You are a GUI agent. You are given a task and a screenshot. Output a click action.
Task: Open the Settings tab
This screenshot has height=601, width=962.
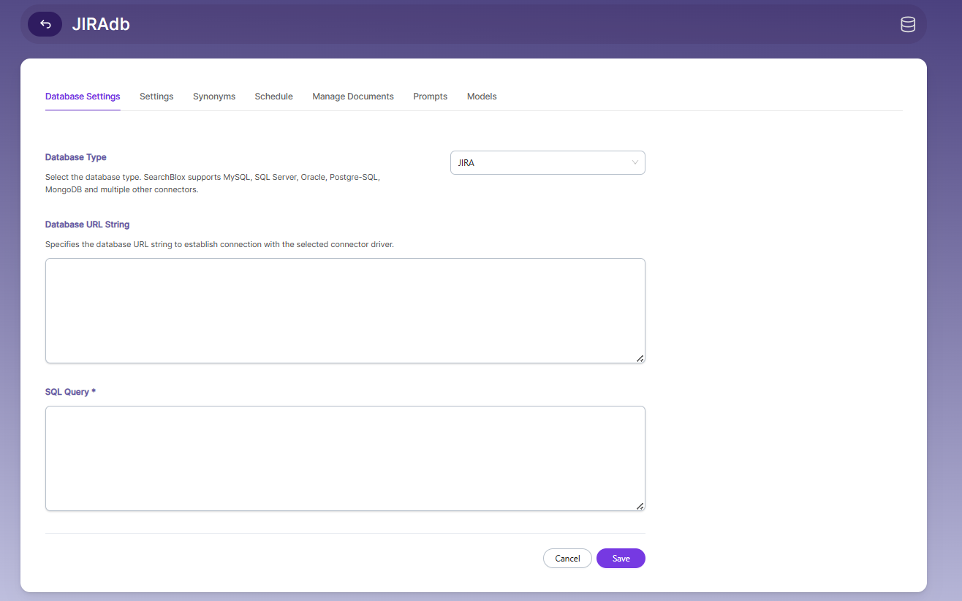click(156, 97)
